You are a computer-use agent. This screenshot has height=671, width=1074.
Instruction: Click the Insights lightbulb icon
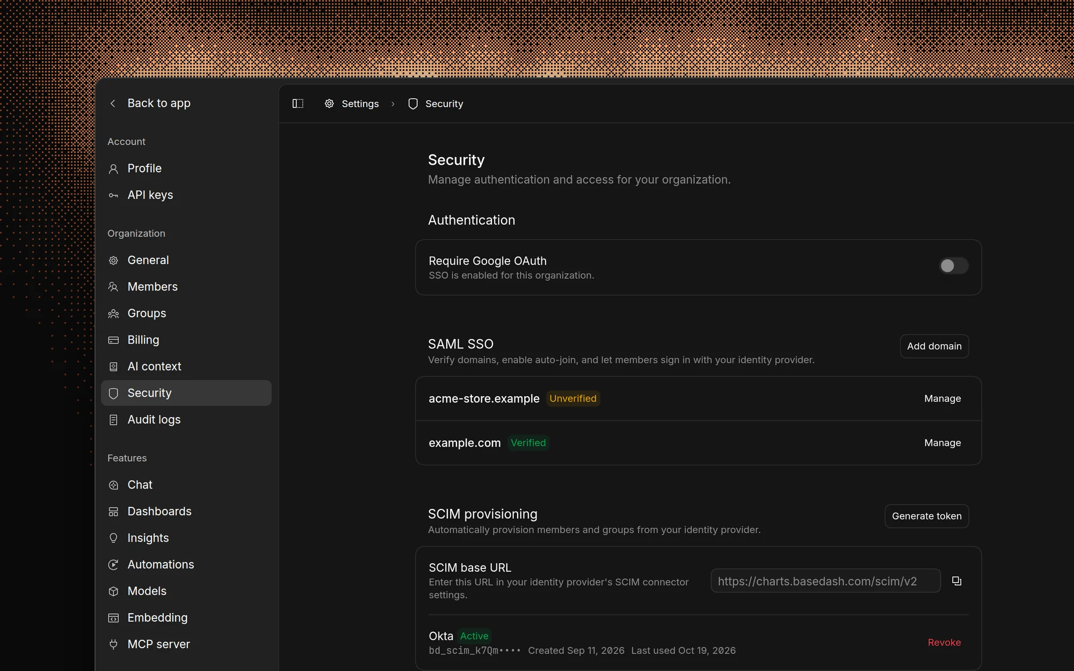[113, 538]
